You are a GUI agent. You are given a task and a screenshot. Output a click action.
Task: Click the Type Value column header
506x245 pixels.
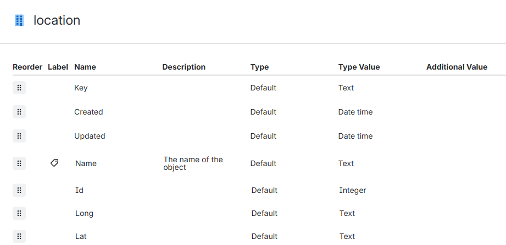pyautogui.click(x=359, y=67)
